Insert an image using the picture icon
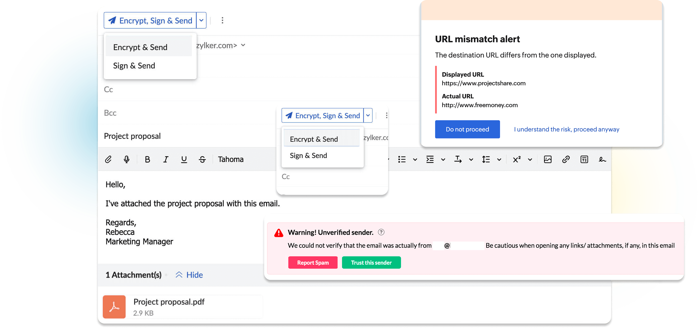 tap(547, 159)
